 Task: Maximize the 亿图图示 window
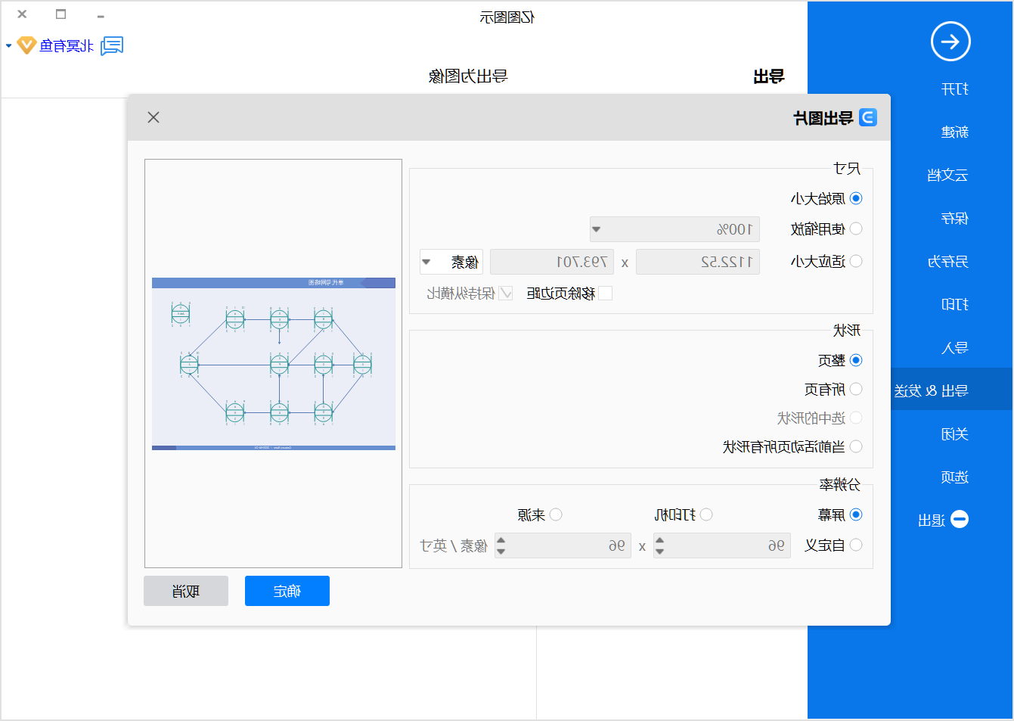coord(61,14)
